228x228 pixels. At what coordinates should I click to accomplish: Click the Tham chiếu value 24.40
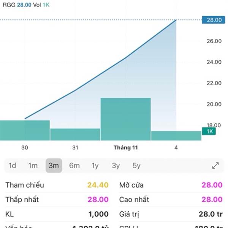98,185
